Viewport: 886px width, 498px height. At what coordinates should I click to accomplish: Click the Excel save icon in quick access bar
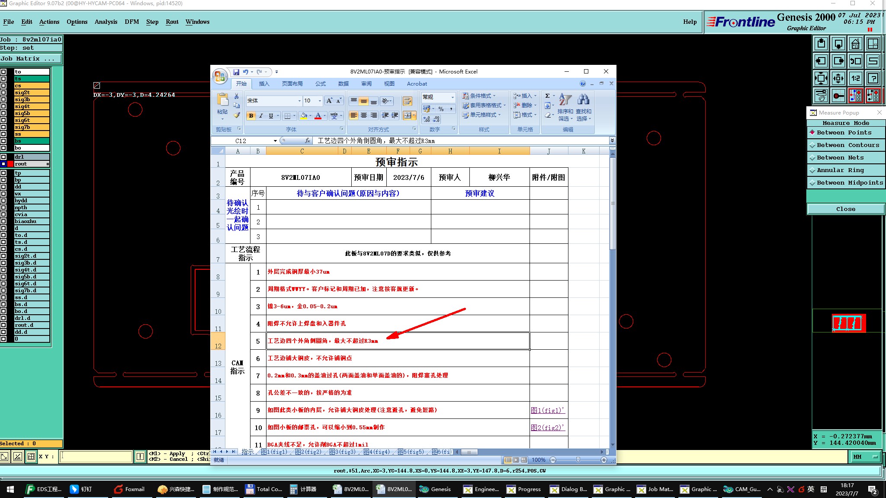(x=236, y=72)
